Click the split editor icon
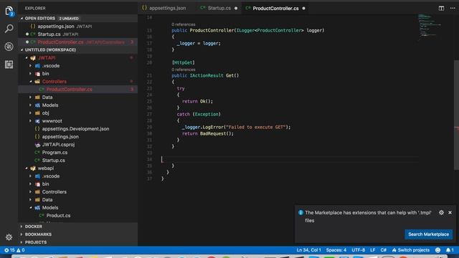This screenshot has width=459, height=258. (x=441, y=8)
